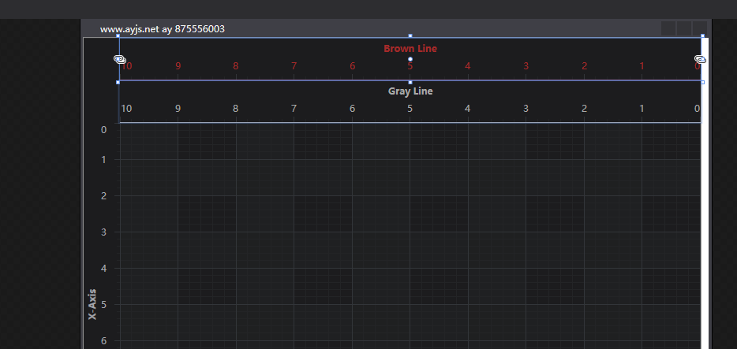Click the round center pivot dot under Brown Line
This screenshot has height=349, width=737.
tap(410, 59)
